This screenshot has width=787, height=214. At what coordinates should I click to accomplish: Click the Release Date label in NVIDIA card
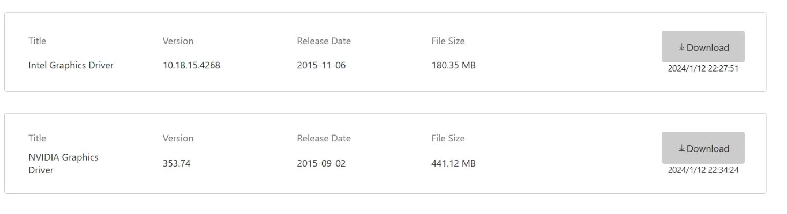(x=324, y=138)
